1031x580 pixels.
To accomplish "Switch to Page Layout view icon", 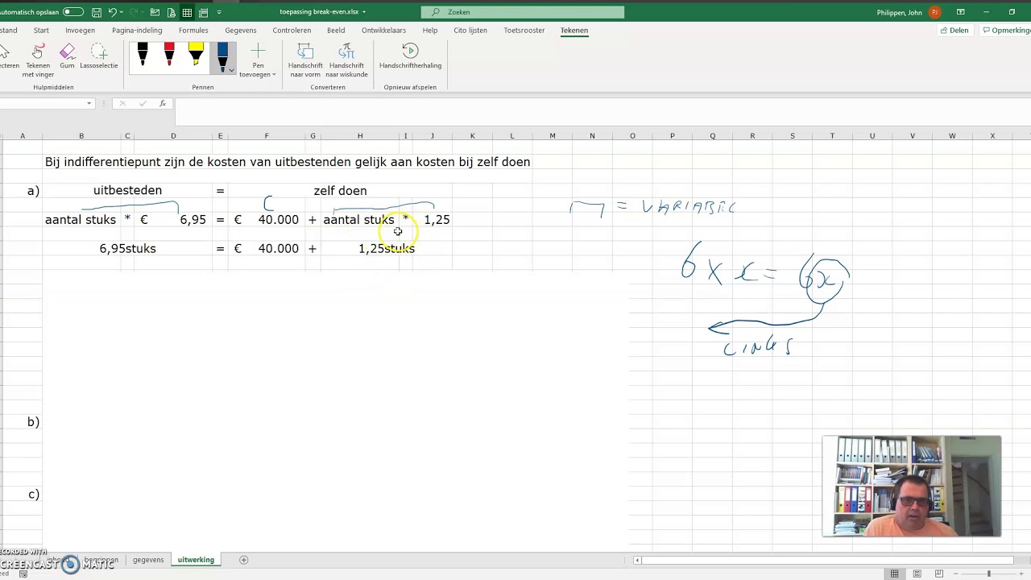I will coord(917,574).
